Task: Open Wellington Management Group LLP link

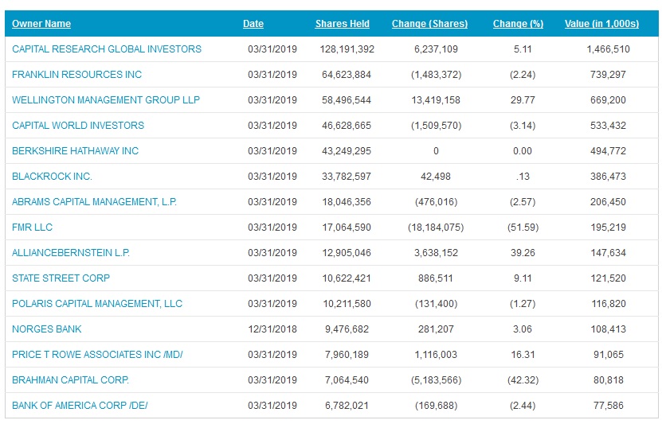Action: point(106,100)
